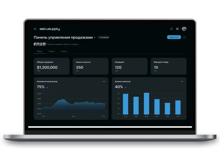
Task: Open the user profile avatar
Action: pyautogui.click(x=184, y=29)
